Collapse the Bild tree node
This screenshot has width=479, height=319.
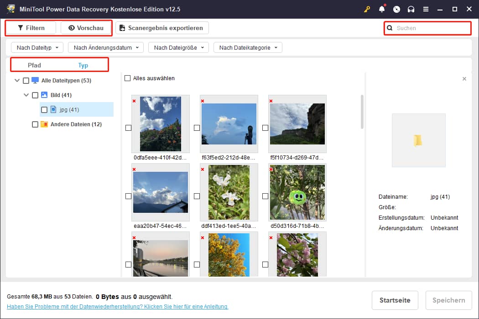pyautogui.click(x=26, y=95)
